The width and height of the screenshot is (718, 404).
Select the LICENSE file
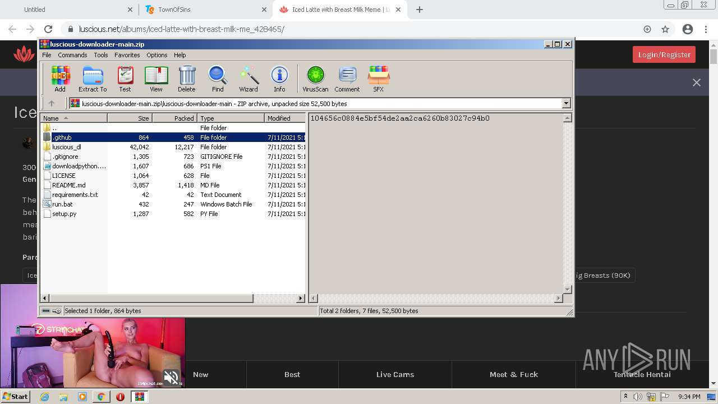click(x=173, y=176)
